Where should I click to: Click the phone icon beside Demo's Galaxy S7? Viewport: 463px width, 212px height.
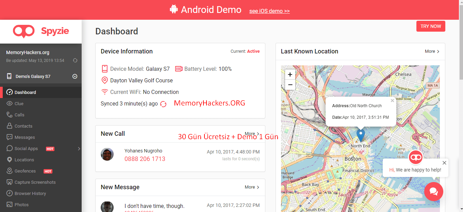(x=9, y=76)
